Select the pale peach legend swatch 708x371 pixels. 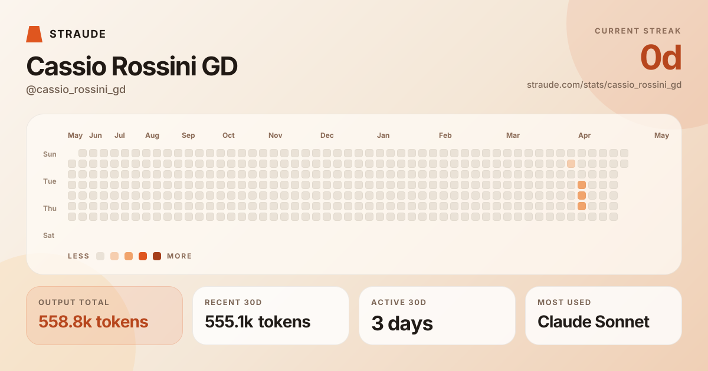click(114, 256)
